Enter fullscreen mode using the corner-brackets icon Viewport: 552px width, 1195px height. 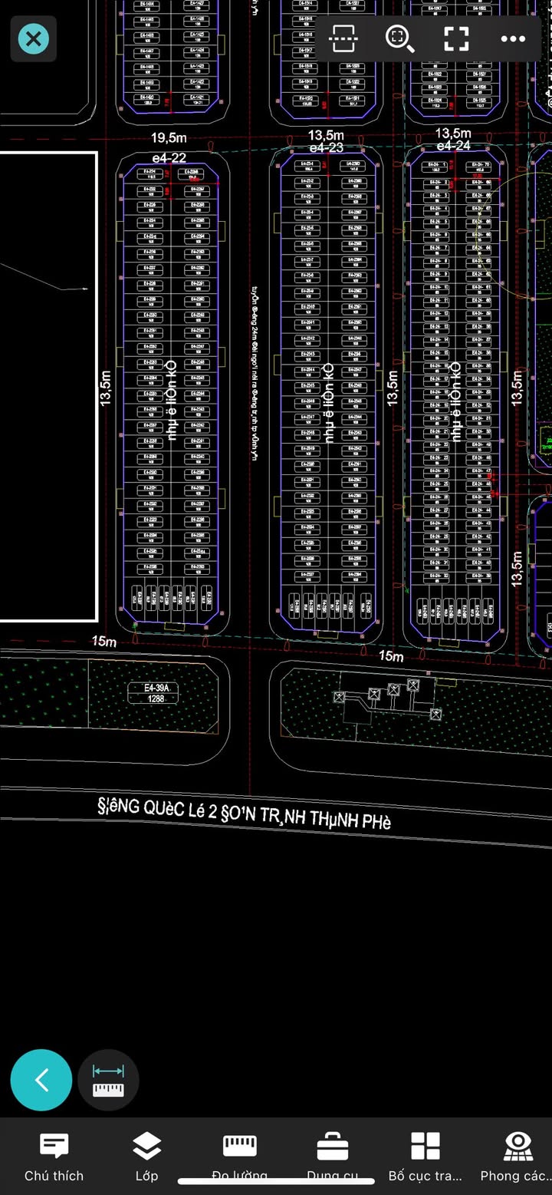click(456, 38)
